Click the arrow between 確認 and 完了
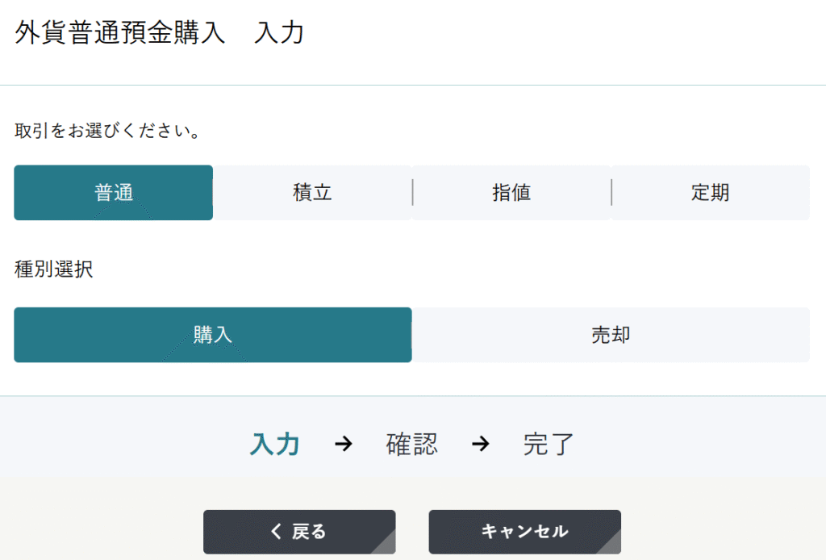This screenshot has height=560, width=826. tap(481, 444)
